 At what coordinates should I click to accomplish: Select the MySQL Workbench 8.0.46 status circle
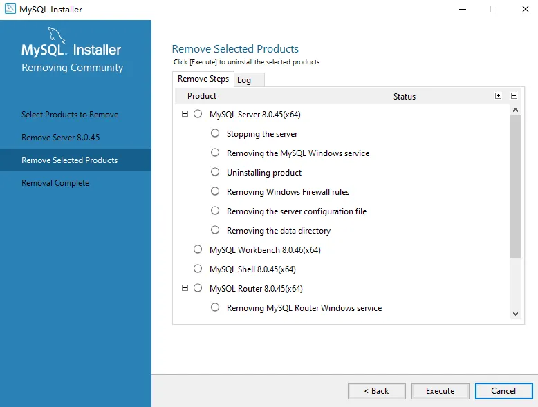(198, 249)
